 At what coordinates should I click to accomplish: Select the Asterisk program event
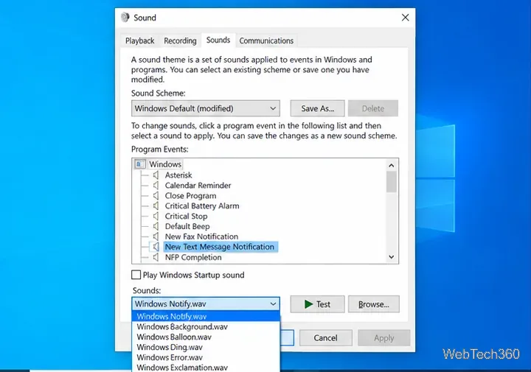178,175
